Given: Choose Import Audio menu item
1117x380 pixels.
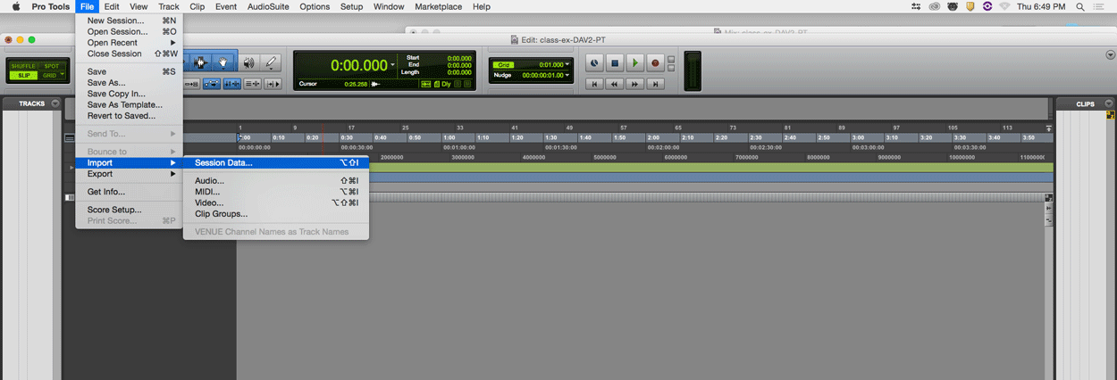Looking at the screenshot, I should click(x=276, y=180).
